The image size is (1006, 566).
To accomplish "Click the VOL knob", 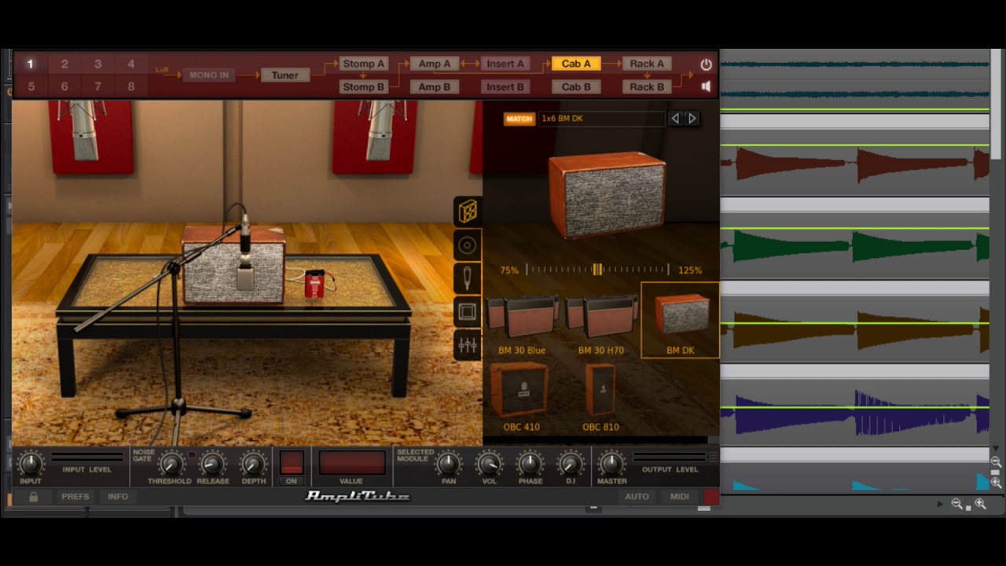I will point(489,464).
